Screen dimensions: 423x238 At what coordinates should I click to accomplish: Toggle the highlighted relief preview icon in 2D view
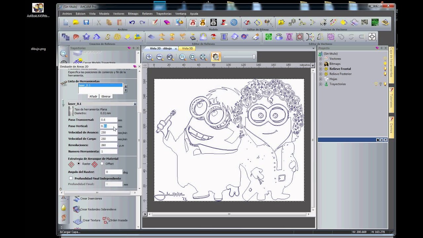tap(215, 57)
